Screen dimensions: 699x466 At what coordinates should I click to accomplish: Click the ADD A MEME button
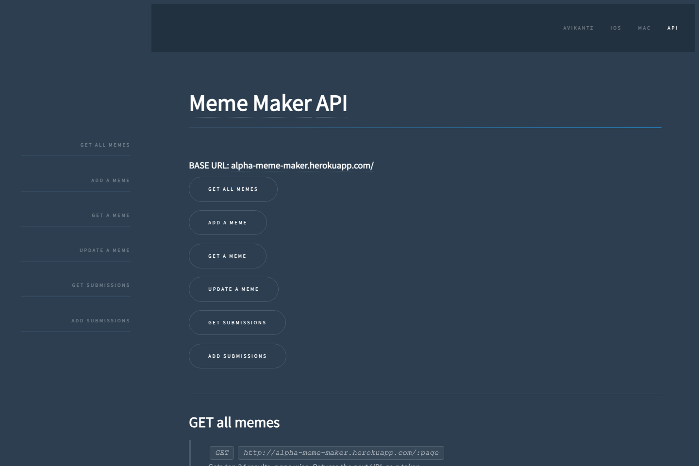tap(228, 222)
